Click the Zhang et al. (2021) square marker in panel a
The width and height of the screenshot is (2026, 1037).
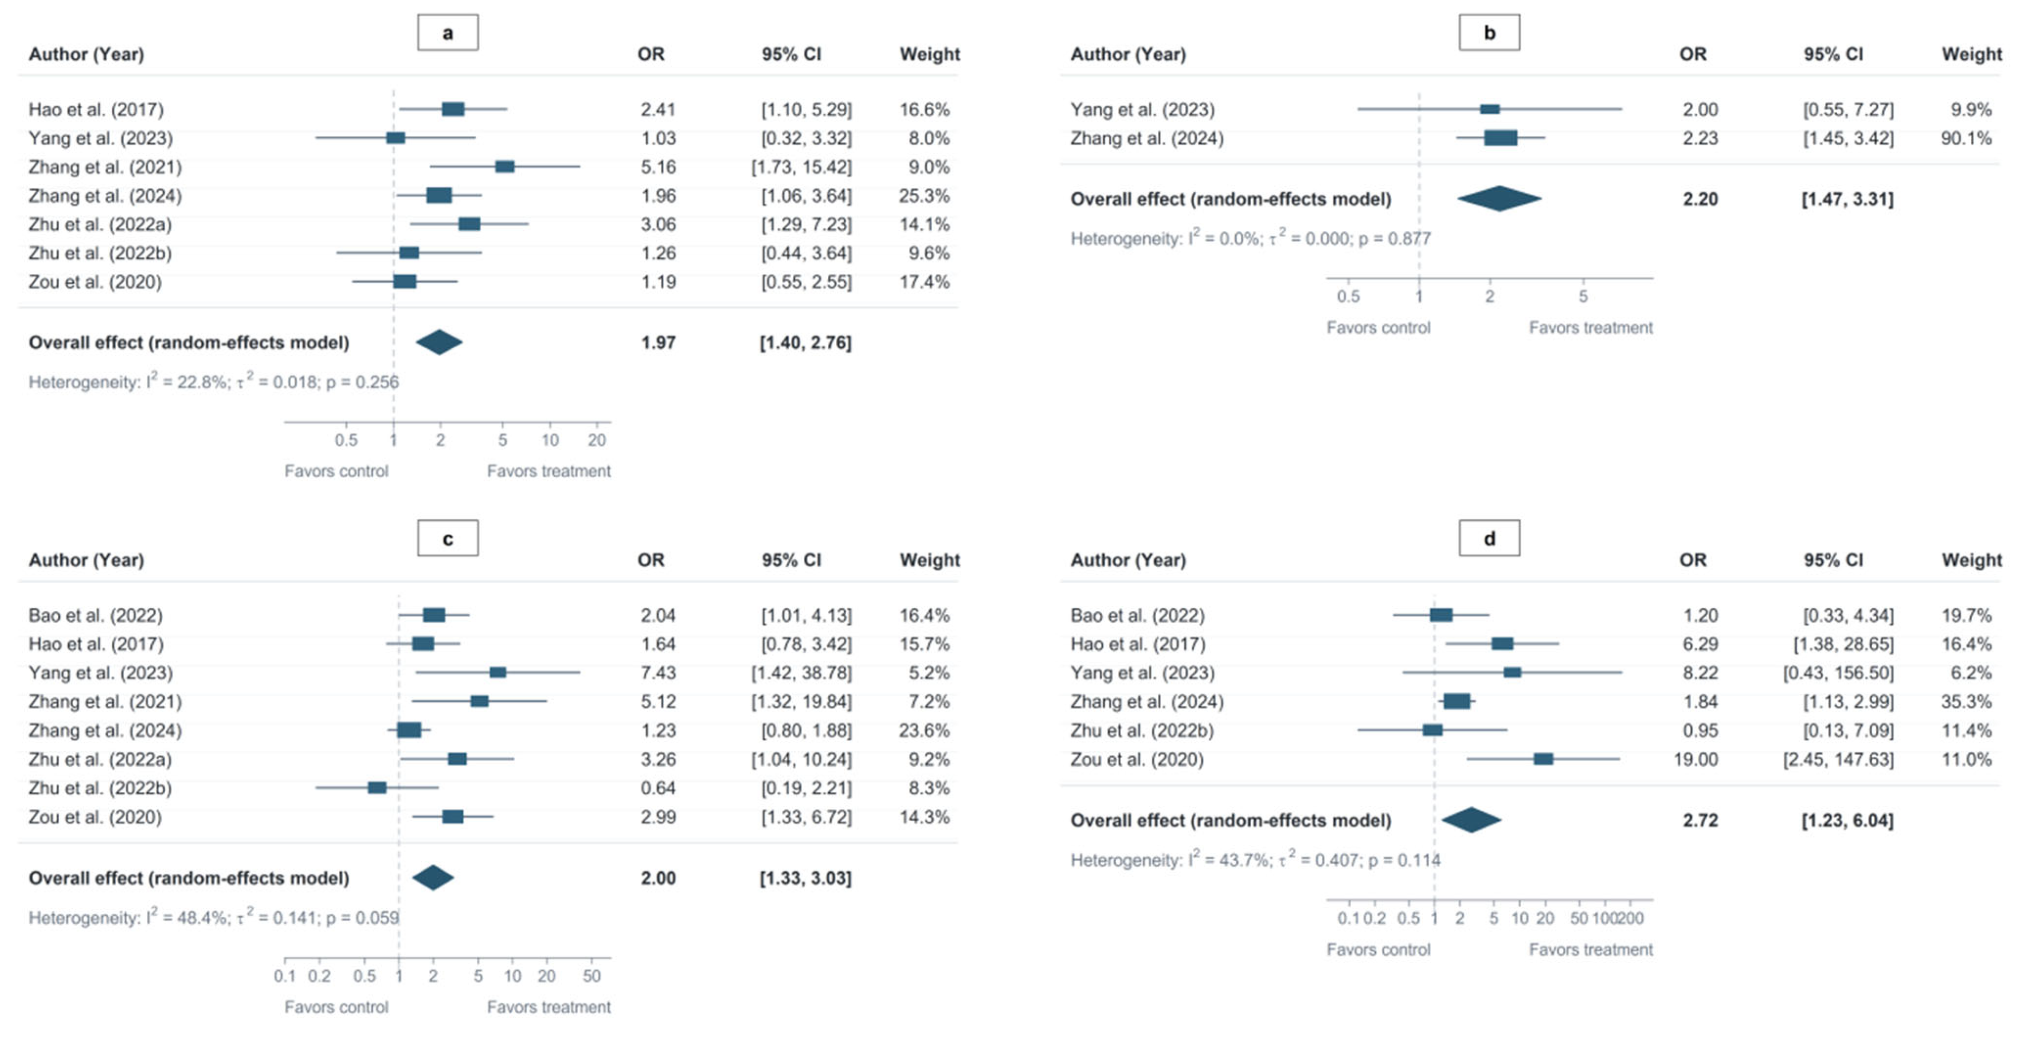(505, 167)
